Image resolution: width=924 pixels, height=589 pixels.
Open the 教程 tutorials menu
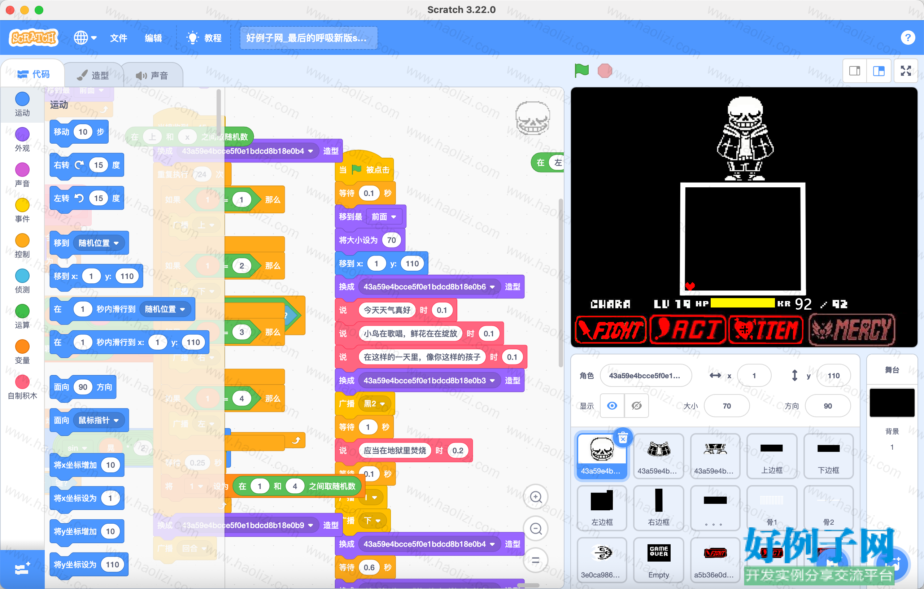[x=204, y=38]
